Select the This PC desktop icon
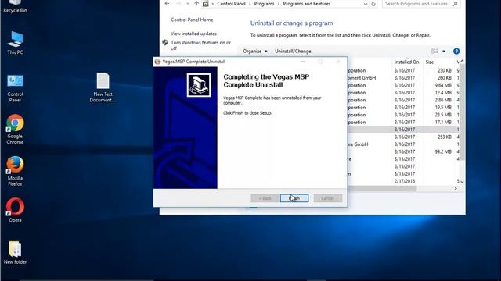This screenshot has width=501, height=281. (15, 43)
